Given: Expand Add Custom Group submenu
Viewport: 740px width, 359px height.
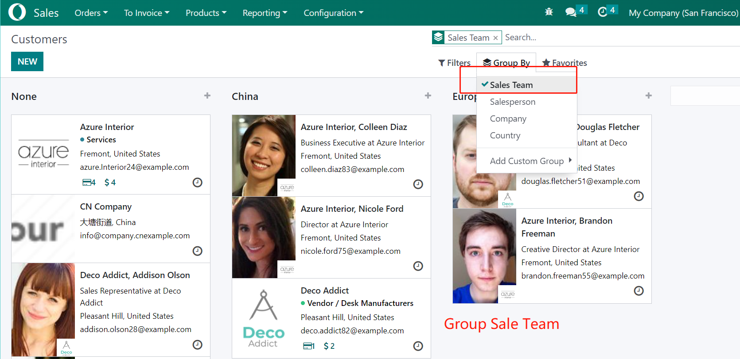Looking at the screenshot, I should tap(527, 161).
